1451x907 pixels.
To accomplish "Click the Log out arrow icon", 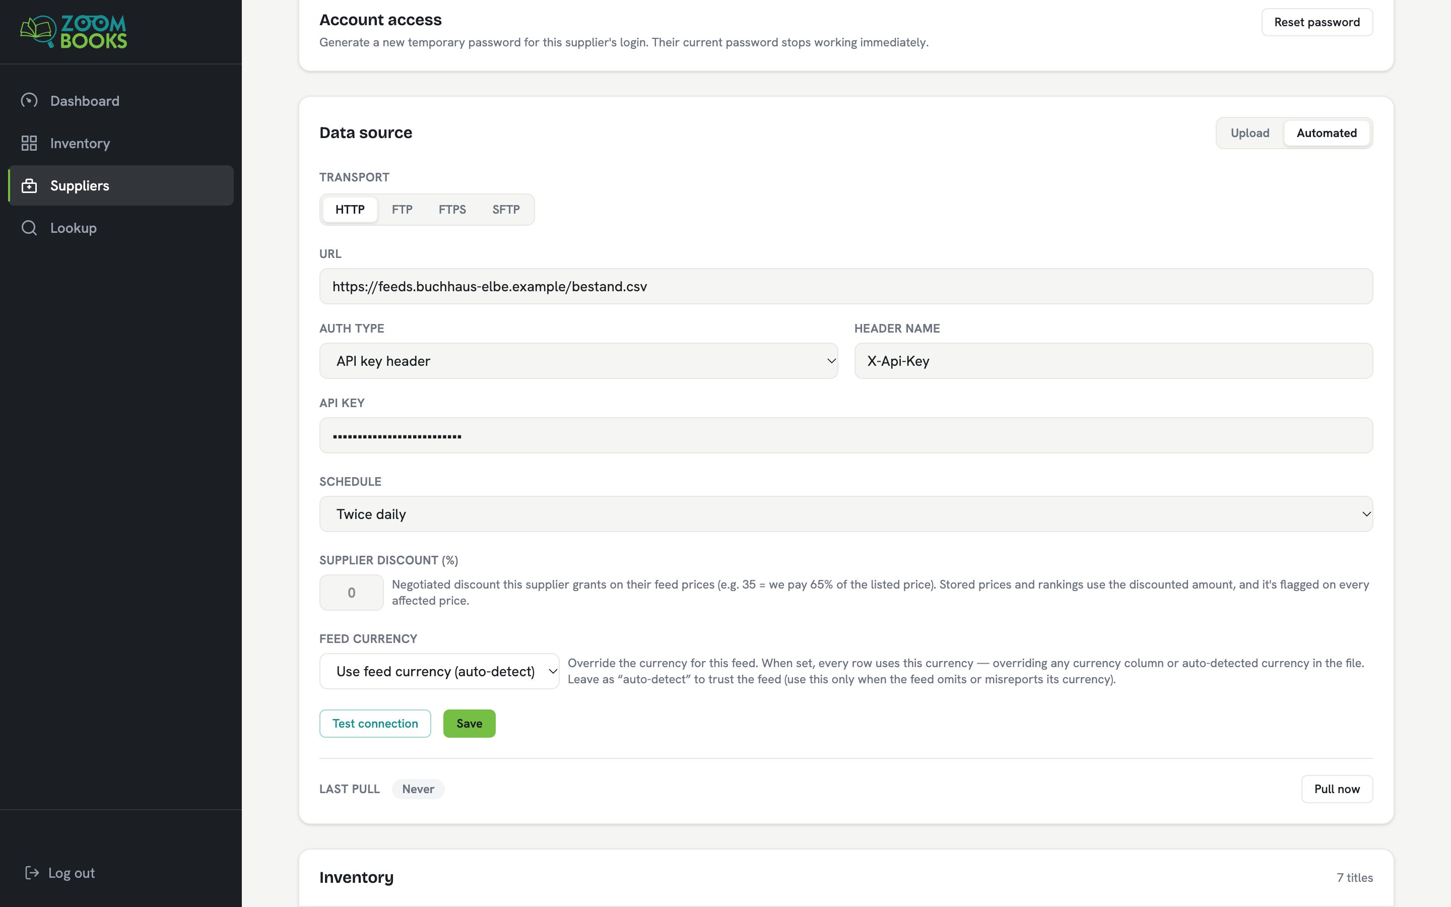I will (x=32, y=873).
